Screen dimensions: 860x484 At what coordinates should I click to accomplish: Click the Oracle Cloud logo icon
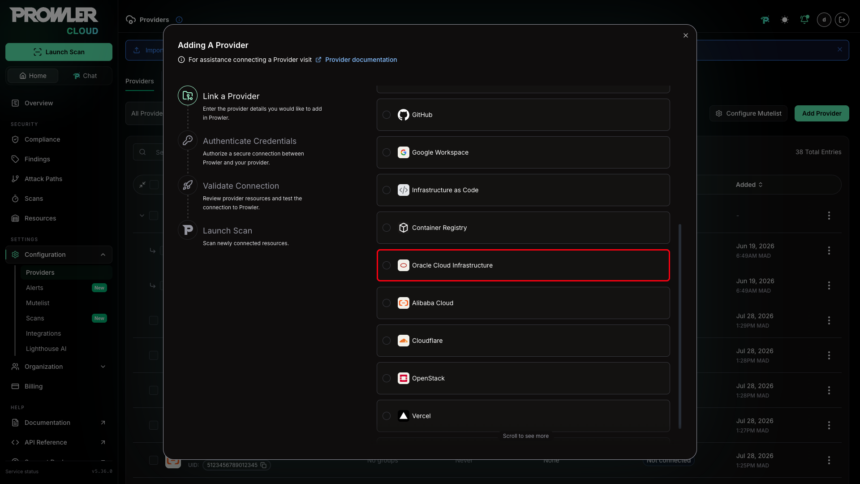point(404,265)
